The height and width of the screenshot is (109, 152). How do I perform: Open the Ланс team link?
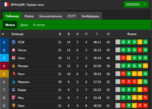click(x=21, y=106)
